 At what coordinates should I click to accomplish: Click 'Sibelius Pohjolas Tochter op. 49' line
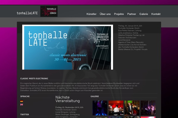tap(131, 35)
